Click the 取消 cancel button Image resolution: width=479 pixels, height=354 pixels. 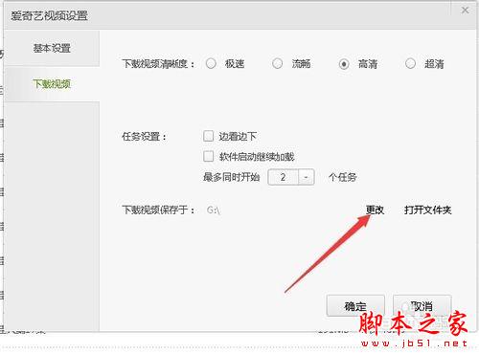point(422,306)
